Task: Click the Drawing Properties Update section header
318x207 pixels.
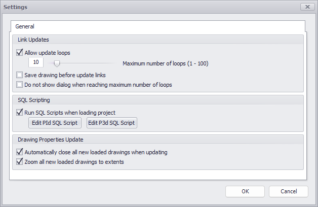Action: pyautogui.click(x=51, y=139)
